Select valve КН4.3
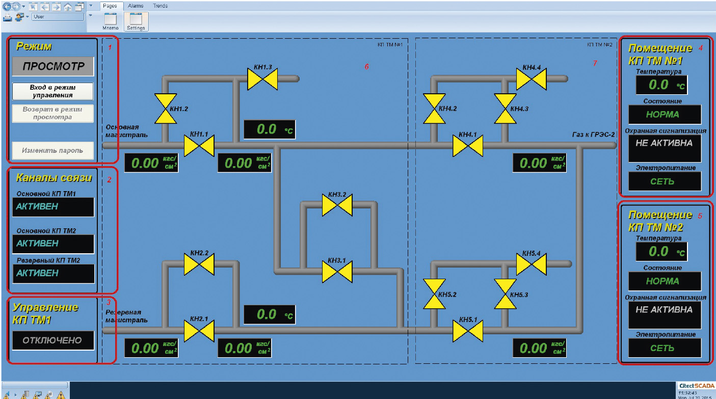This screenshot has width=716, height=399. 505,109
